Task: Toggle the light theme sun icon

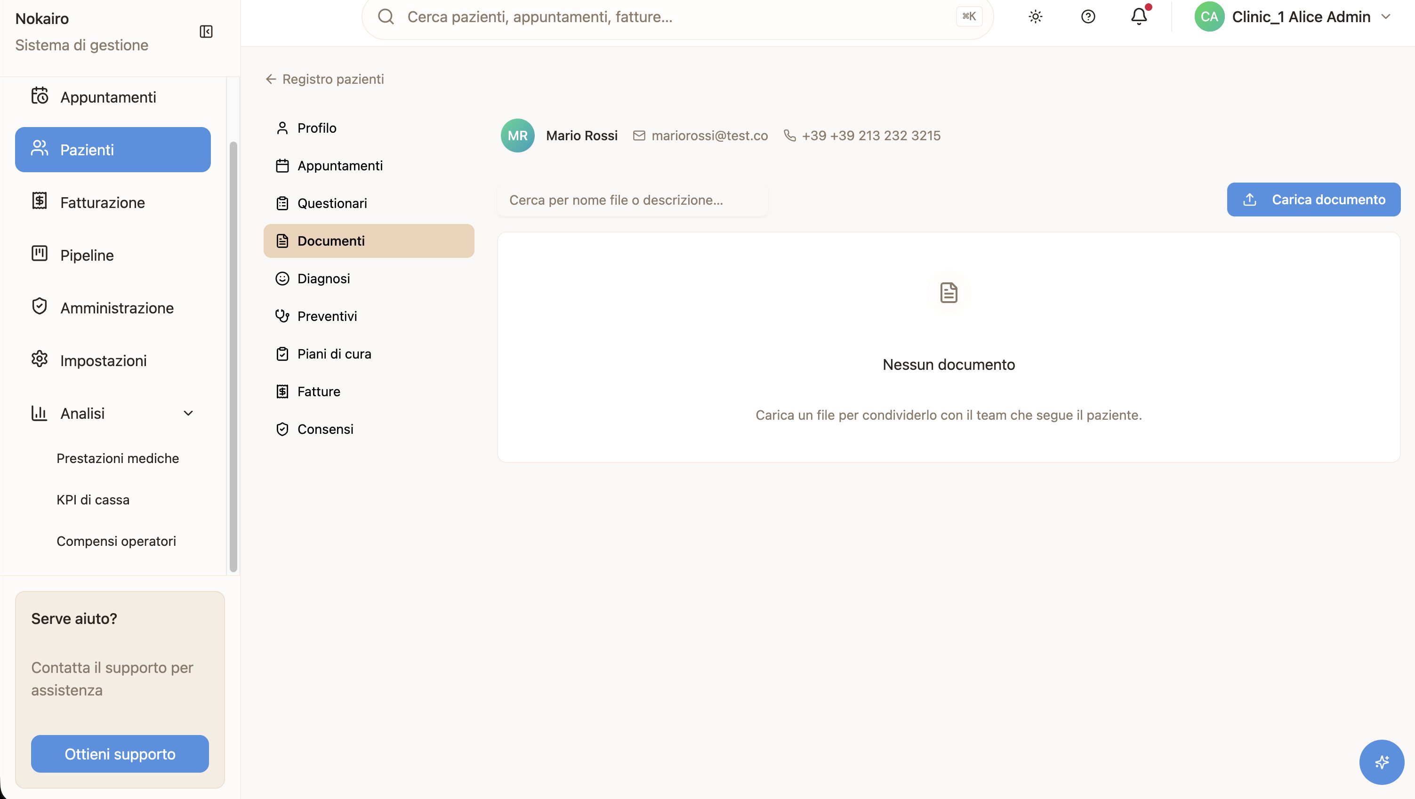Action: pyautogui.click(x=1036, y=17)
